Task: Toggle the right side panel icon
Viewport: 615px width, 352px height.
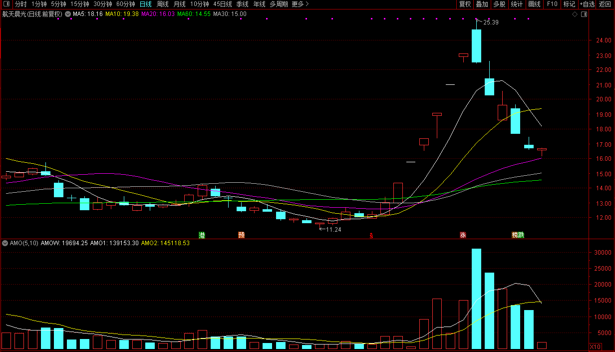Action: tap(584, 14)
